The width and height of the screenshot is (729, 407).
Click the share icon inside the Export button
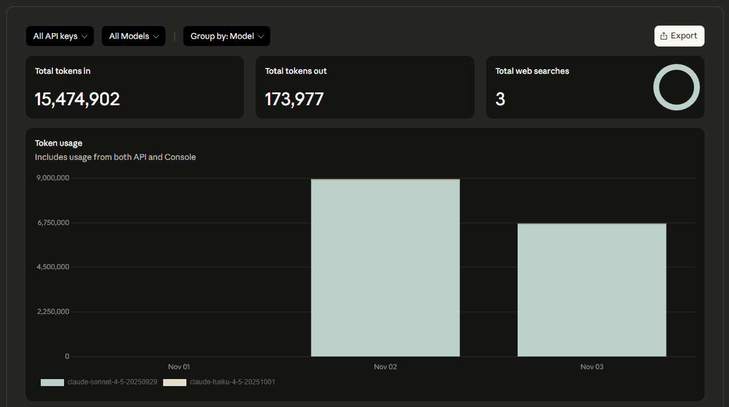coord(664,36)
